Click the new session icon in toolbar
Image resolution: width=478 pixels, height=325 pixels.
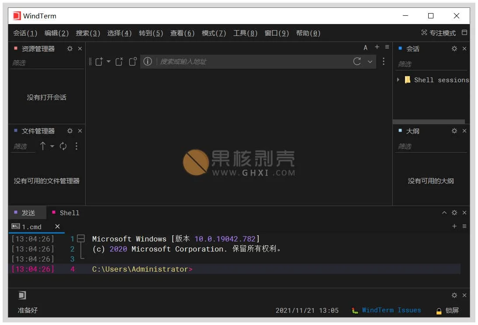99,61
